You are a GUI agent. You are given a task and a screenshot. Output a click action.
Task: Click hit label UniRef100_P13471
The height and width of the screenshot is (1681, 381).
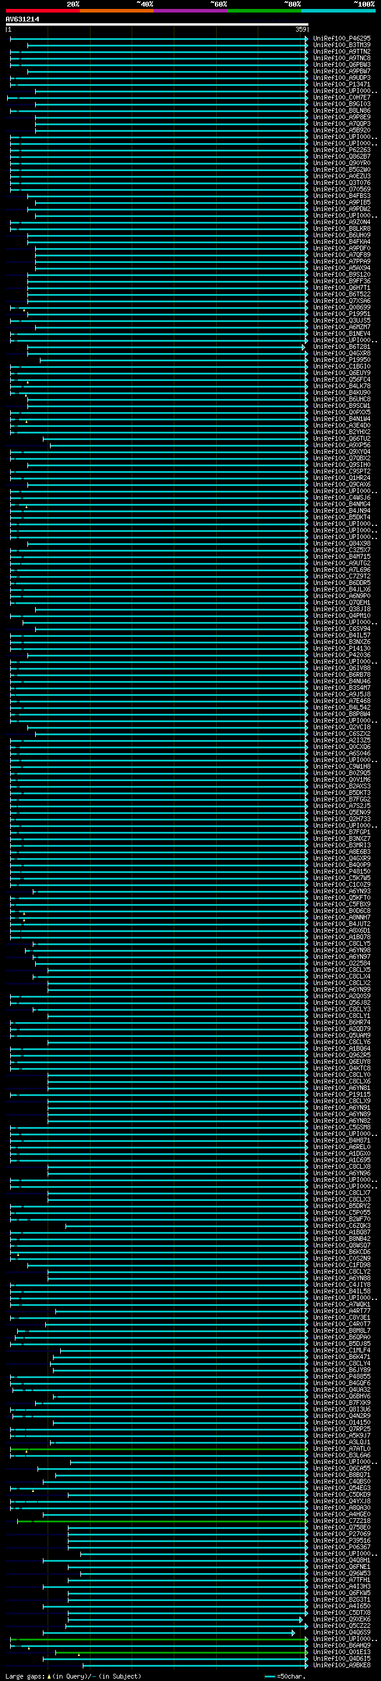tap(341, 84)
